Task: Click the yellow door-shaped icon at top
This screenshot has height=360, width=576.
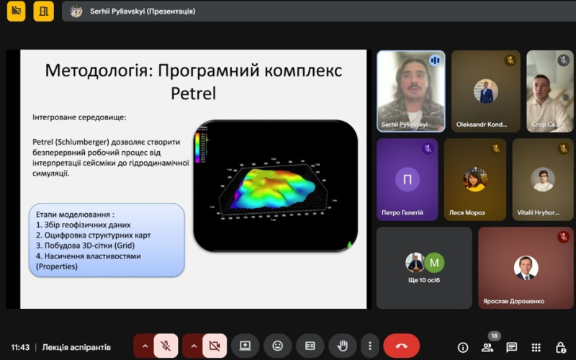Action: (44, 11)
